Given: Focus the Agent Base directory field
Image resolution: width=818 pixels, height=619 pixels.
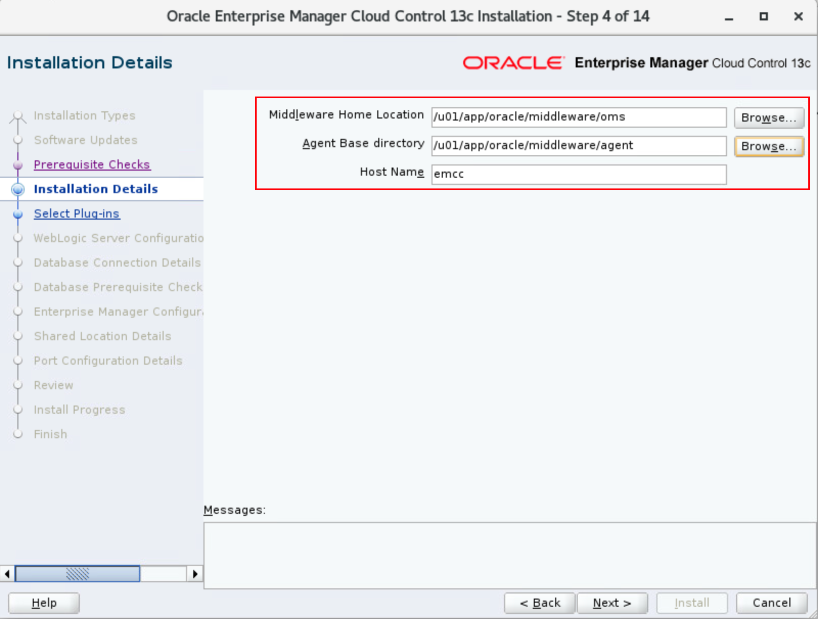Looking at the screenshot, I should [579, 146].
